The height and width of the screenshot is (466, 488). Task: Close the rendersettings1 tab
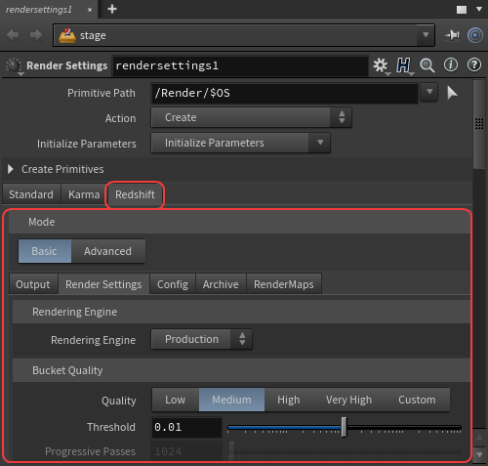click(90, 10)
